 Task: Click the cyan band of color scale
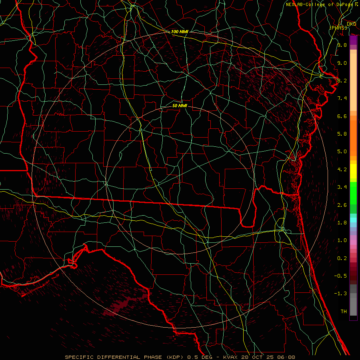[353, 220]
